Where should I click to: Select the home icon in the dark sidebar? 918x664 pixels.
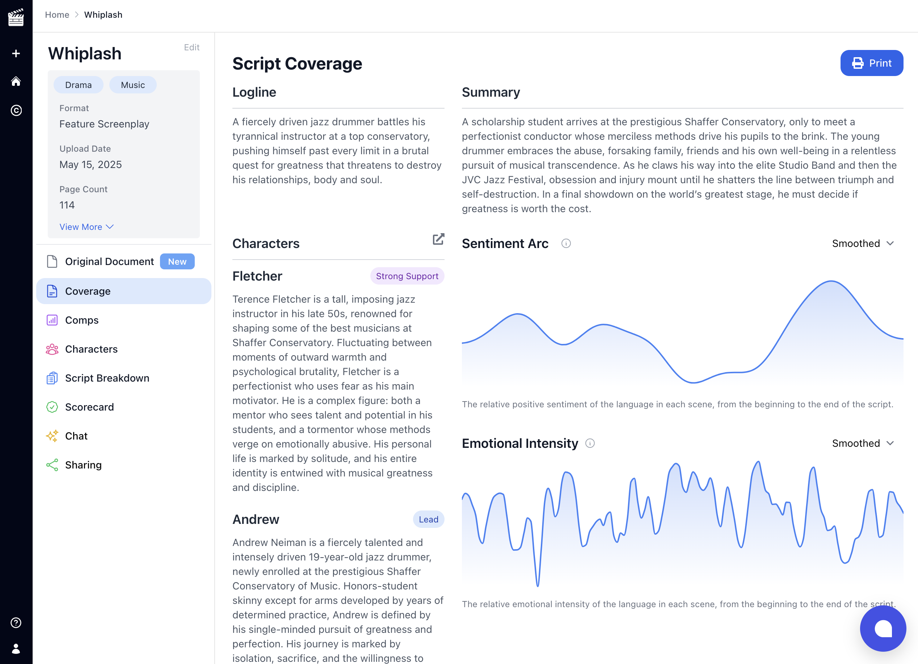click(x=16, y=82)
